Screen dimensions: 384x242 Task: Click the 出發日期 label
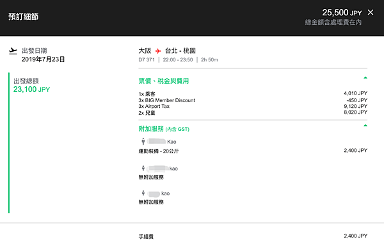[35, 50]
